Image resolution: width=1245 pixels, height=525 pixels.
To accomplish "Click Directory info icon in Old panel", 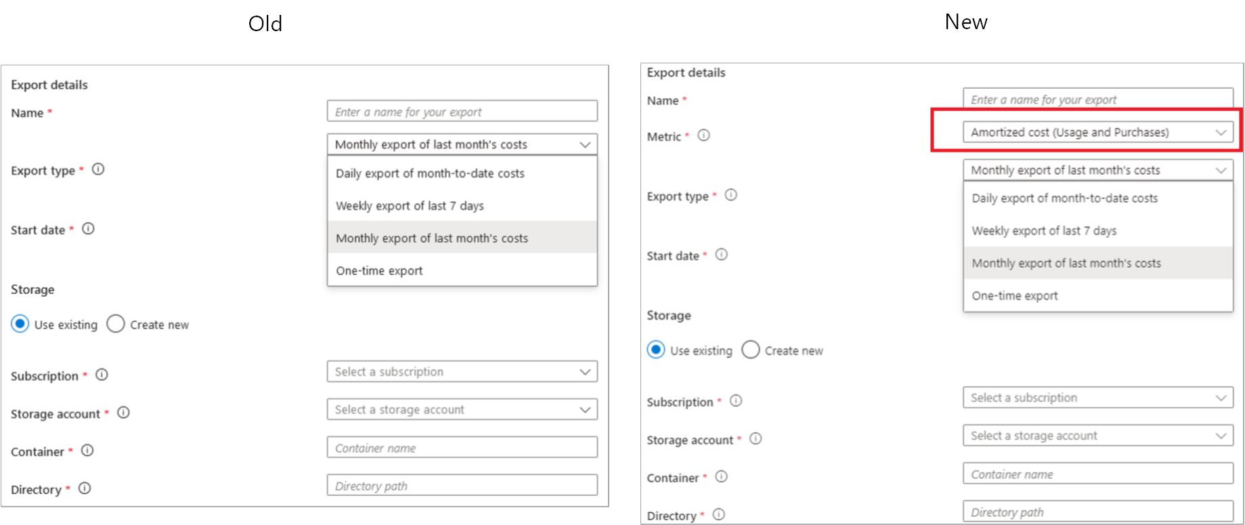I will (x=85, y=488).
